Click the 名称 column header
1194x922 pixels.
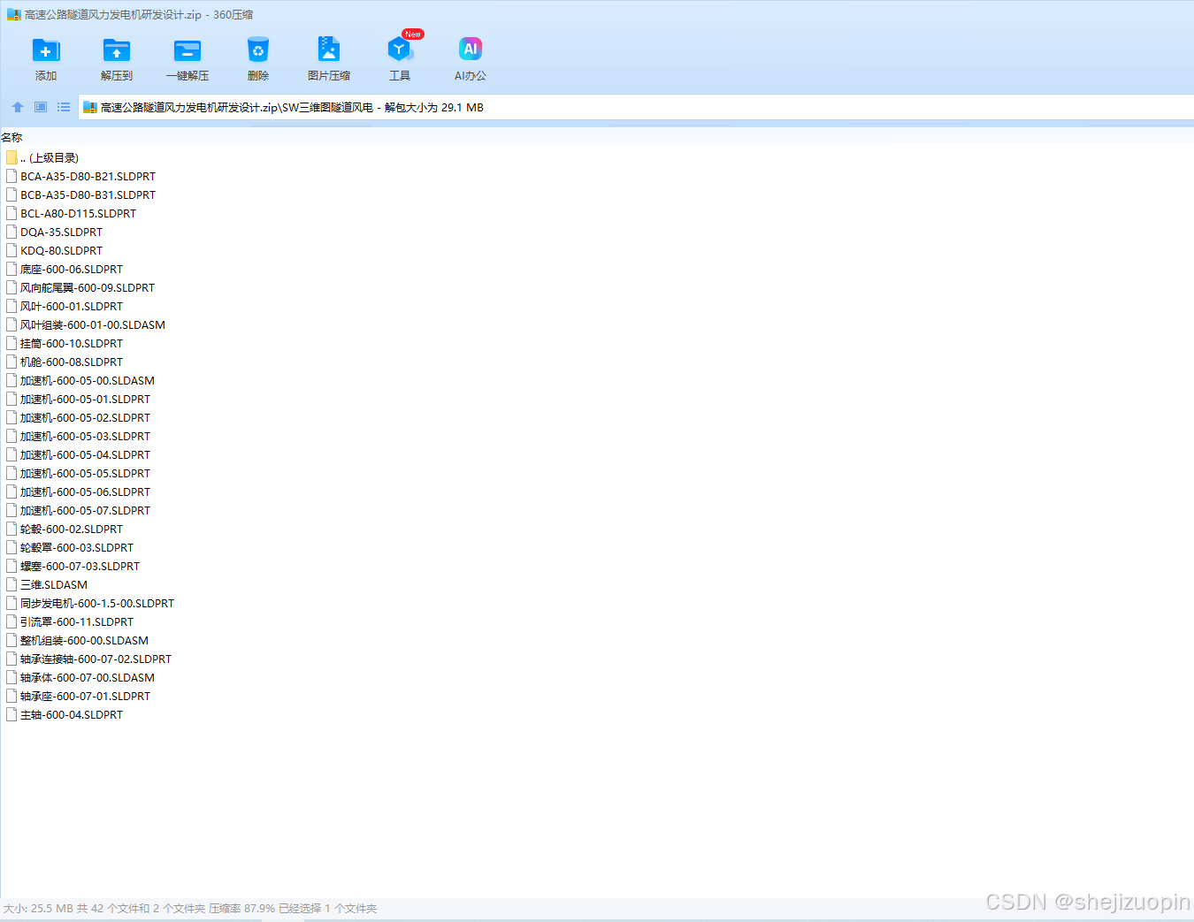tap(11, 137)
